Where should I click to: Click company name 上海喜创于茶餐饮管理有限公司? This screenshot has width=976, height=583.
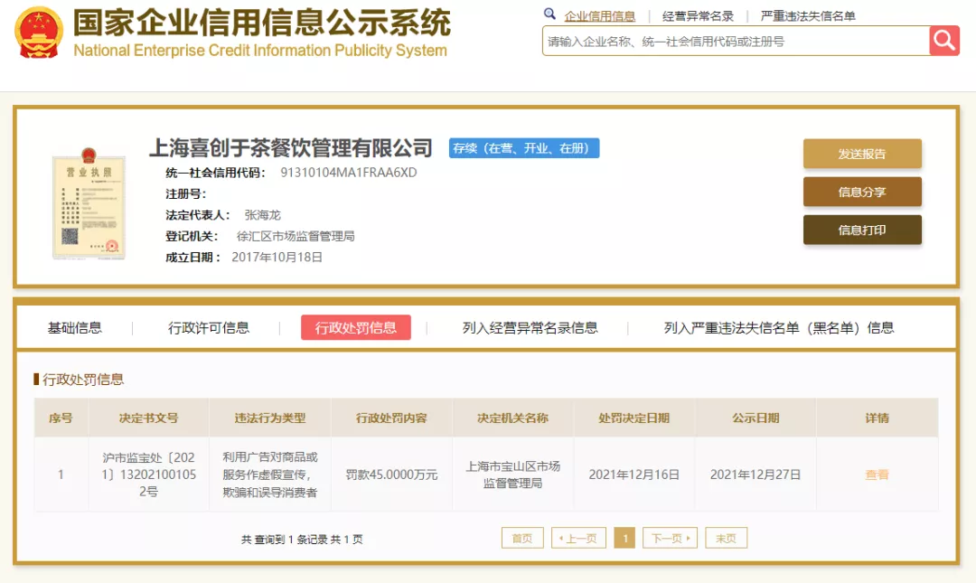291,148
